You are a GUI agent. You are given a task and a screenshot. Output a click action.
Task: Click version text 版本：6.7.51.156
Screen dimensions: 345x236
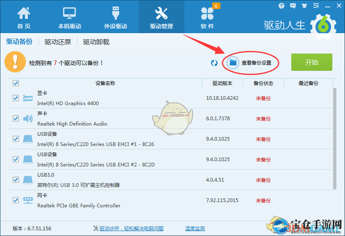(x=32, y=228)
